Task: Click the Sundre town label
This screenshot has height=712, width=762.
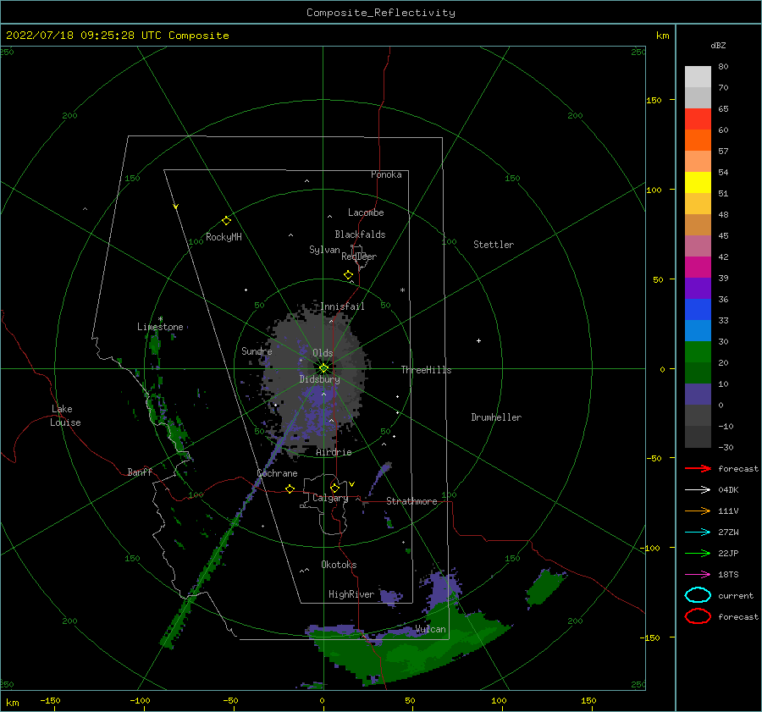Action: click(257, 351)
